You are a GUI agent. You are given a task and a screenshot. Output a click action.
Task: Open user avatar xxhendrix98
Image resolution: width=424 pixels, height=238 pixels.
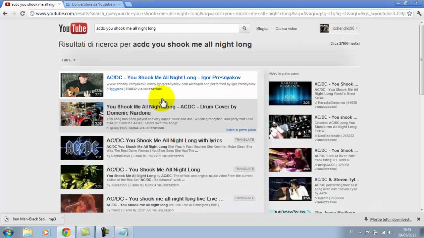(x=324, y=28)
